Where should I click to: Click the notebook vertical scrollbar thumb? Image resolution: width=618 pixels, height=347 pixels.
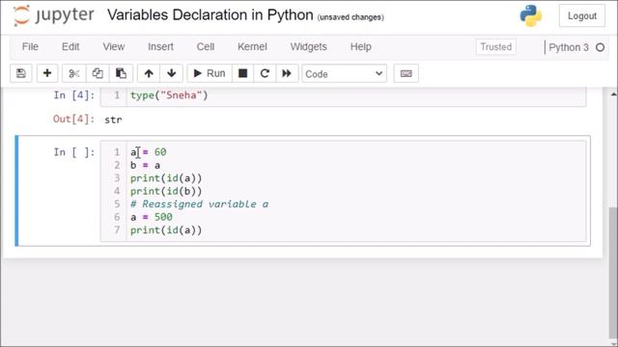pyautogui.click(x=613, y=272)
